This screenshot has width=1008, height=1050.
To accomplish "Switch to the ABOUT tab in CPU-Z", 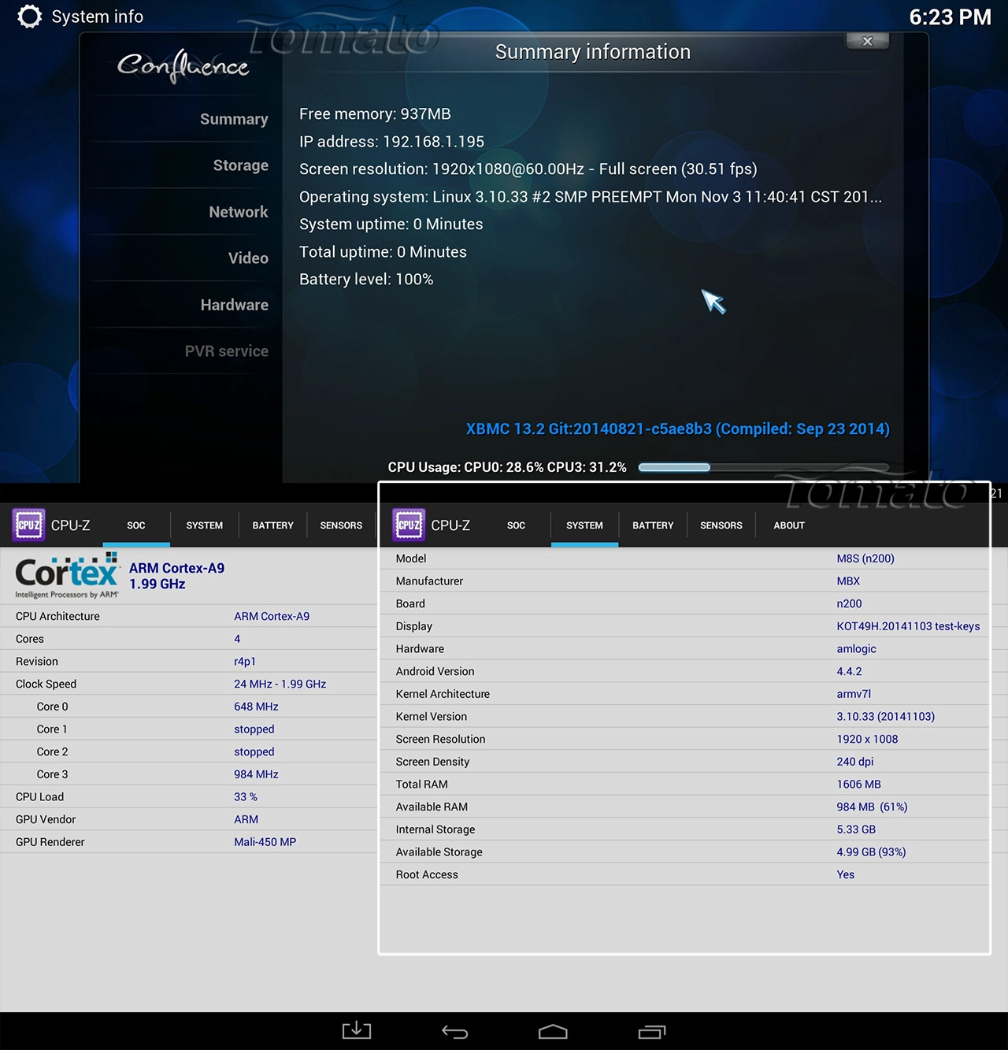I will 789,525.
